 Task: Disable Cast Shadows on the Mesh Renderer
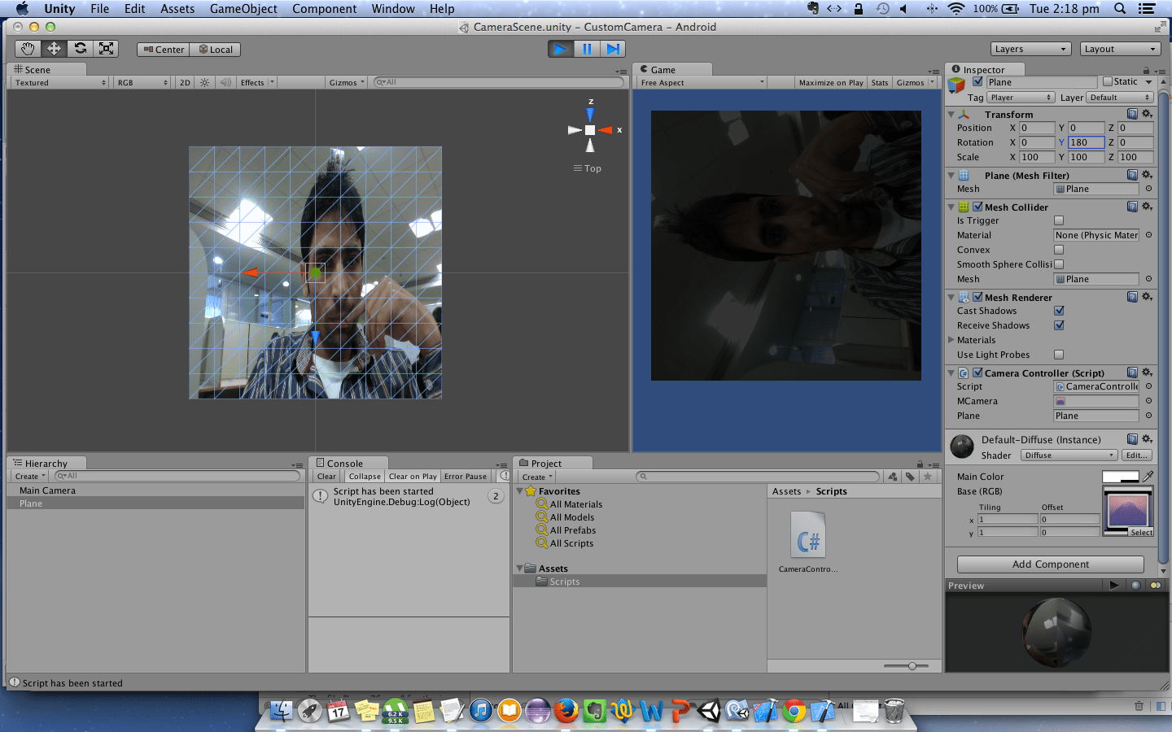pyautogui.click(x=1060, y=311)
